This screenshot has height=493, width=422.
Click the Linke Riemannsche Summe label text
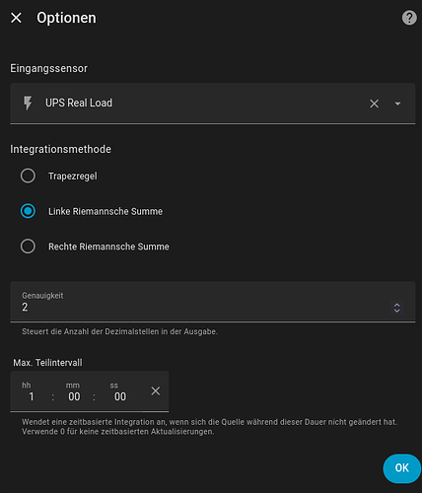pos(105,211)
